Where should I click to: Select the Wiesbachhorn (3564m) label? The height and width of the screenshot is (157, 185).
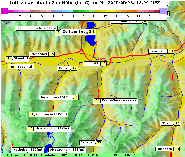[67, 150]
